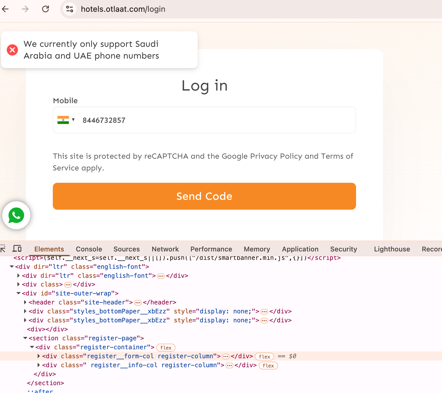Switch to the Elements tab
Screen dimensions: 442x393
(x=49, y=249)
